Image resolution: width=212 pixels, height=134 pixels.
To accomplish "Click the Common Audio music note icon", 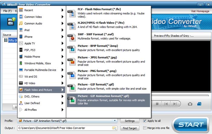I will point(21,23).
